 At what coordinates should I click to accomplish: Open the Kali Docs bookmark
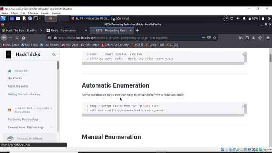[70, 45]
